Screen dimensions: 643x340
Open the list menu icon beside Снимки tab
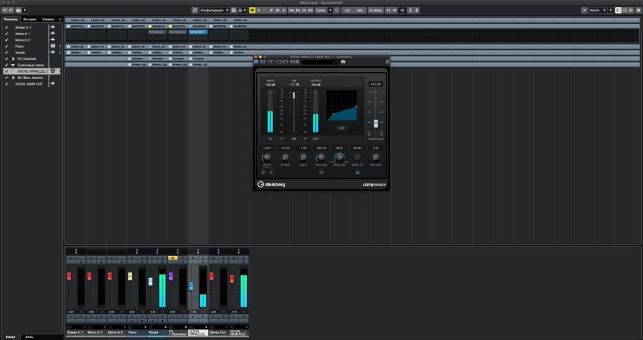(60, 19)
